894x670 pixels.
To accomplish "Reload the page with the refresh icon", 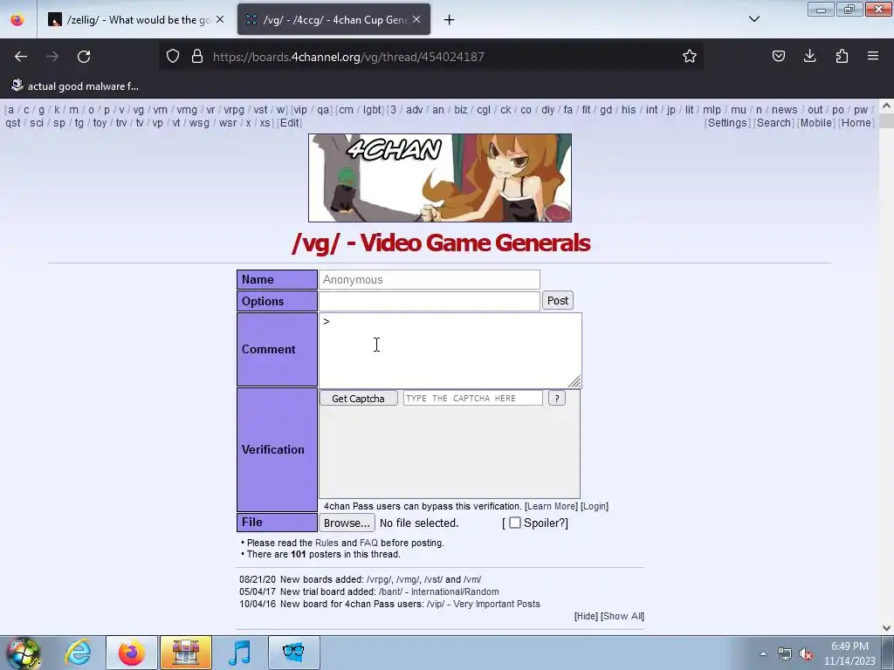I will pyautogui.click(x=84, y=57).
